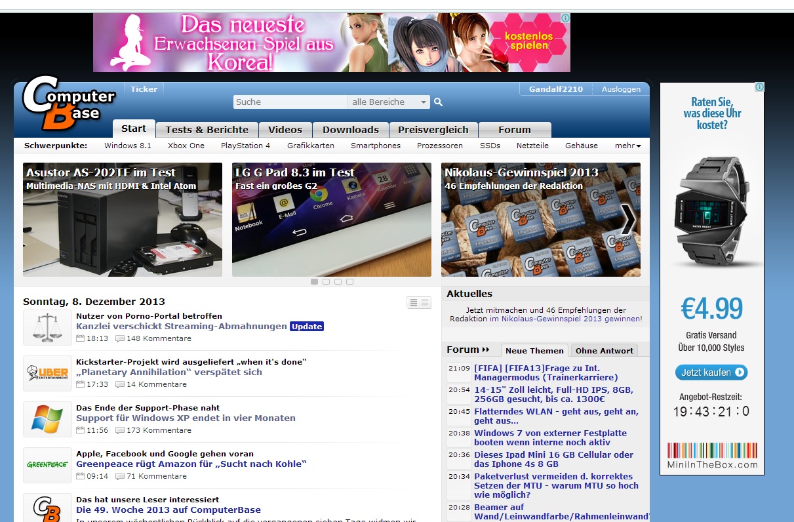Open Support für Windows XP article
This screenshot has width=794, height=522.
pyautogui.click(x=186, y=418)
